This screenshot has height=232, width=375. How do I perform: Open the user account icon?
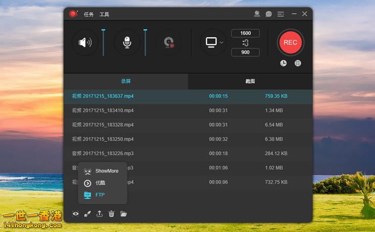[257, 14]
